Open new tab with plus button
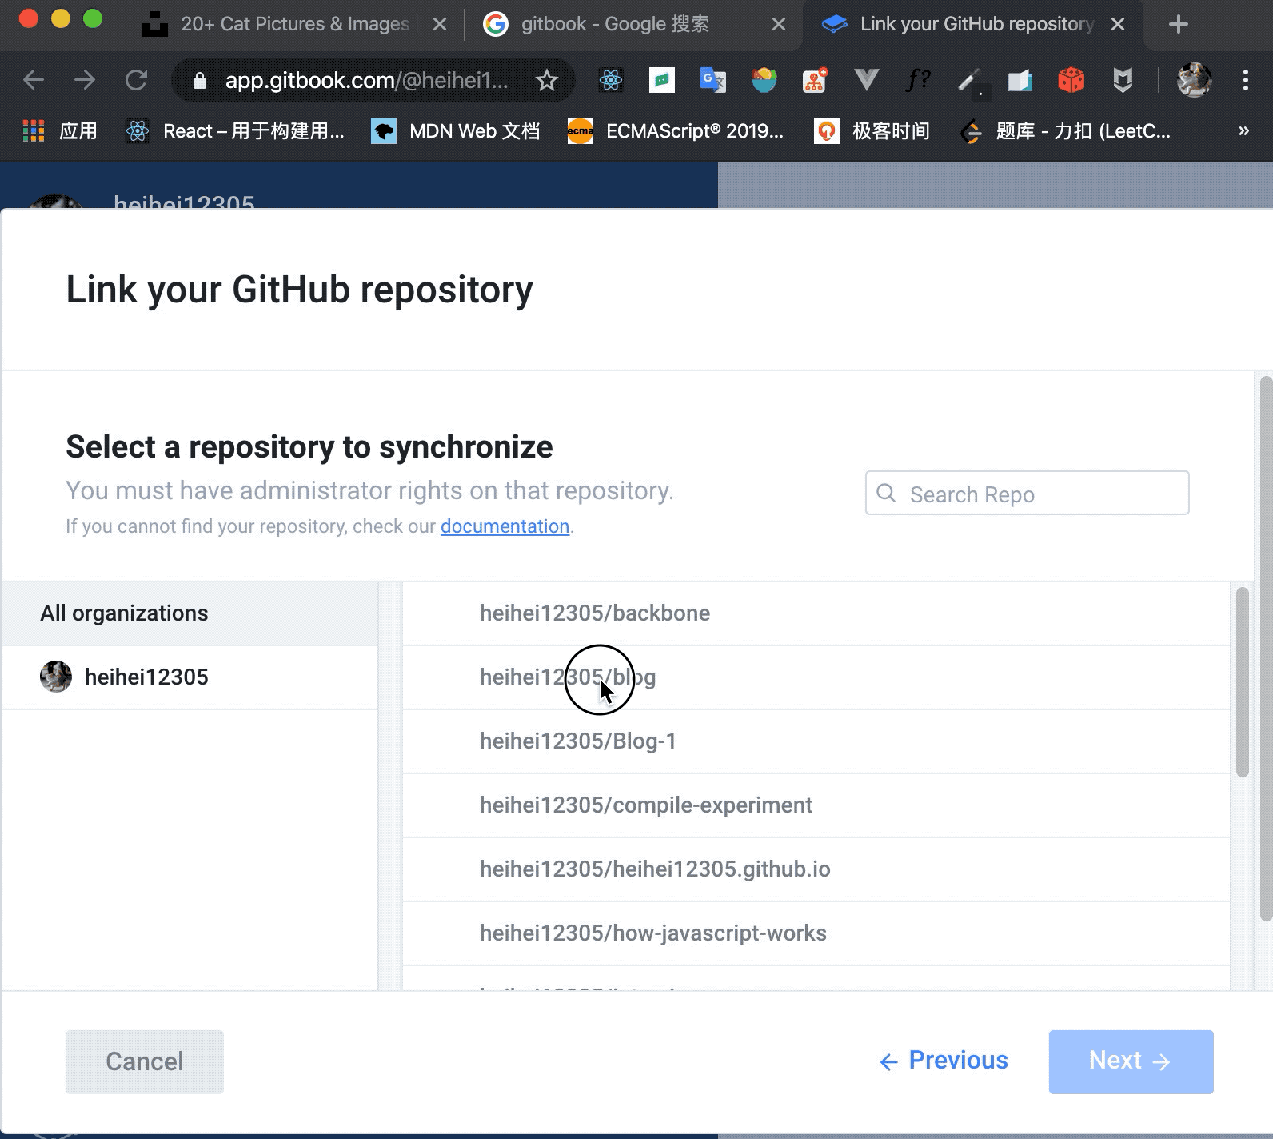Viewport: 1273px width, 1139px height. click(x=1178, y=24)
